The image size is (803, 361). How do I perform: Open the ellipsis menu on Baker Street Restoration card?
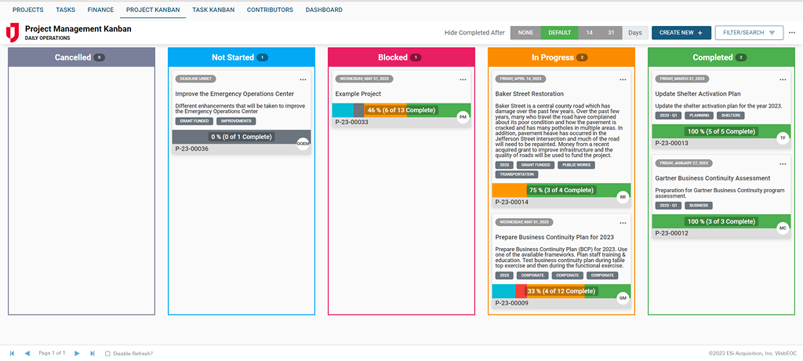[x=623, y=79]
